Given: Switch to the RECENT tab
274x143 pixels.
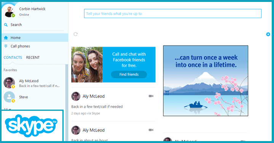Looking at the screenshot, I should coord(33,58).
